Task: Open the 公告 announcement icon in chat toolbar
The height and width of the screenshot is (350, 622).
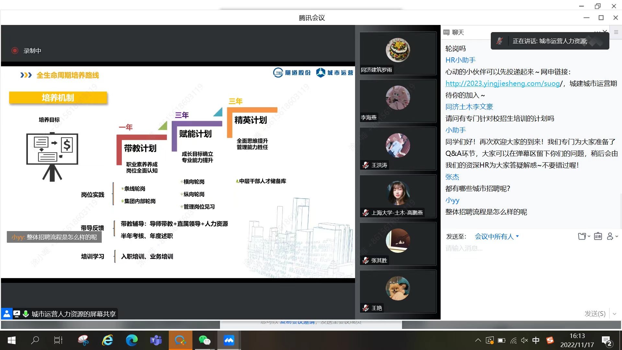Action: tap(598, 236)
